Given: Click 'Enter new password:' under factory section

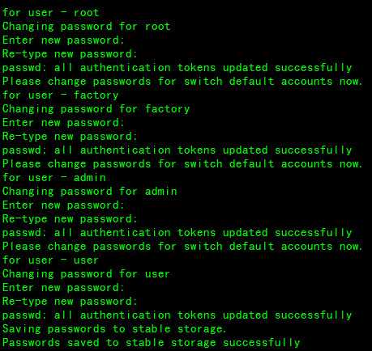Looking at the screenshot, I should 63,123.
